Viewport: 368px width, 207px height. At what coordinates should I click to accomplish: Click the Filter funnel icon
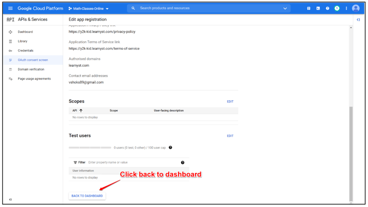tap(75, 162)
